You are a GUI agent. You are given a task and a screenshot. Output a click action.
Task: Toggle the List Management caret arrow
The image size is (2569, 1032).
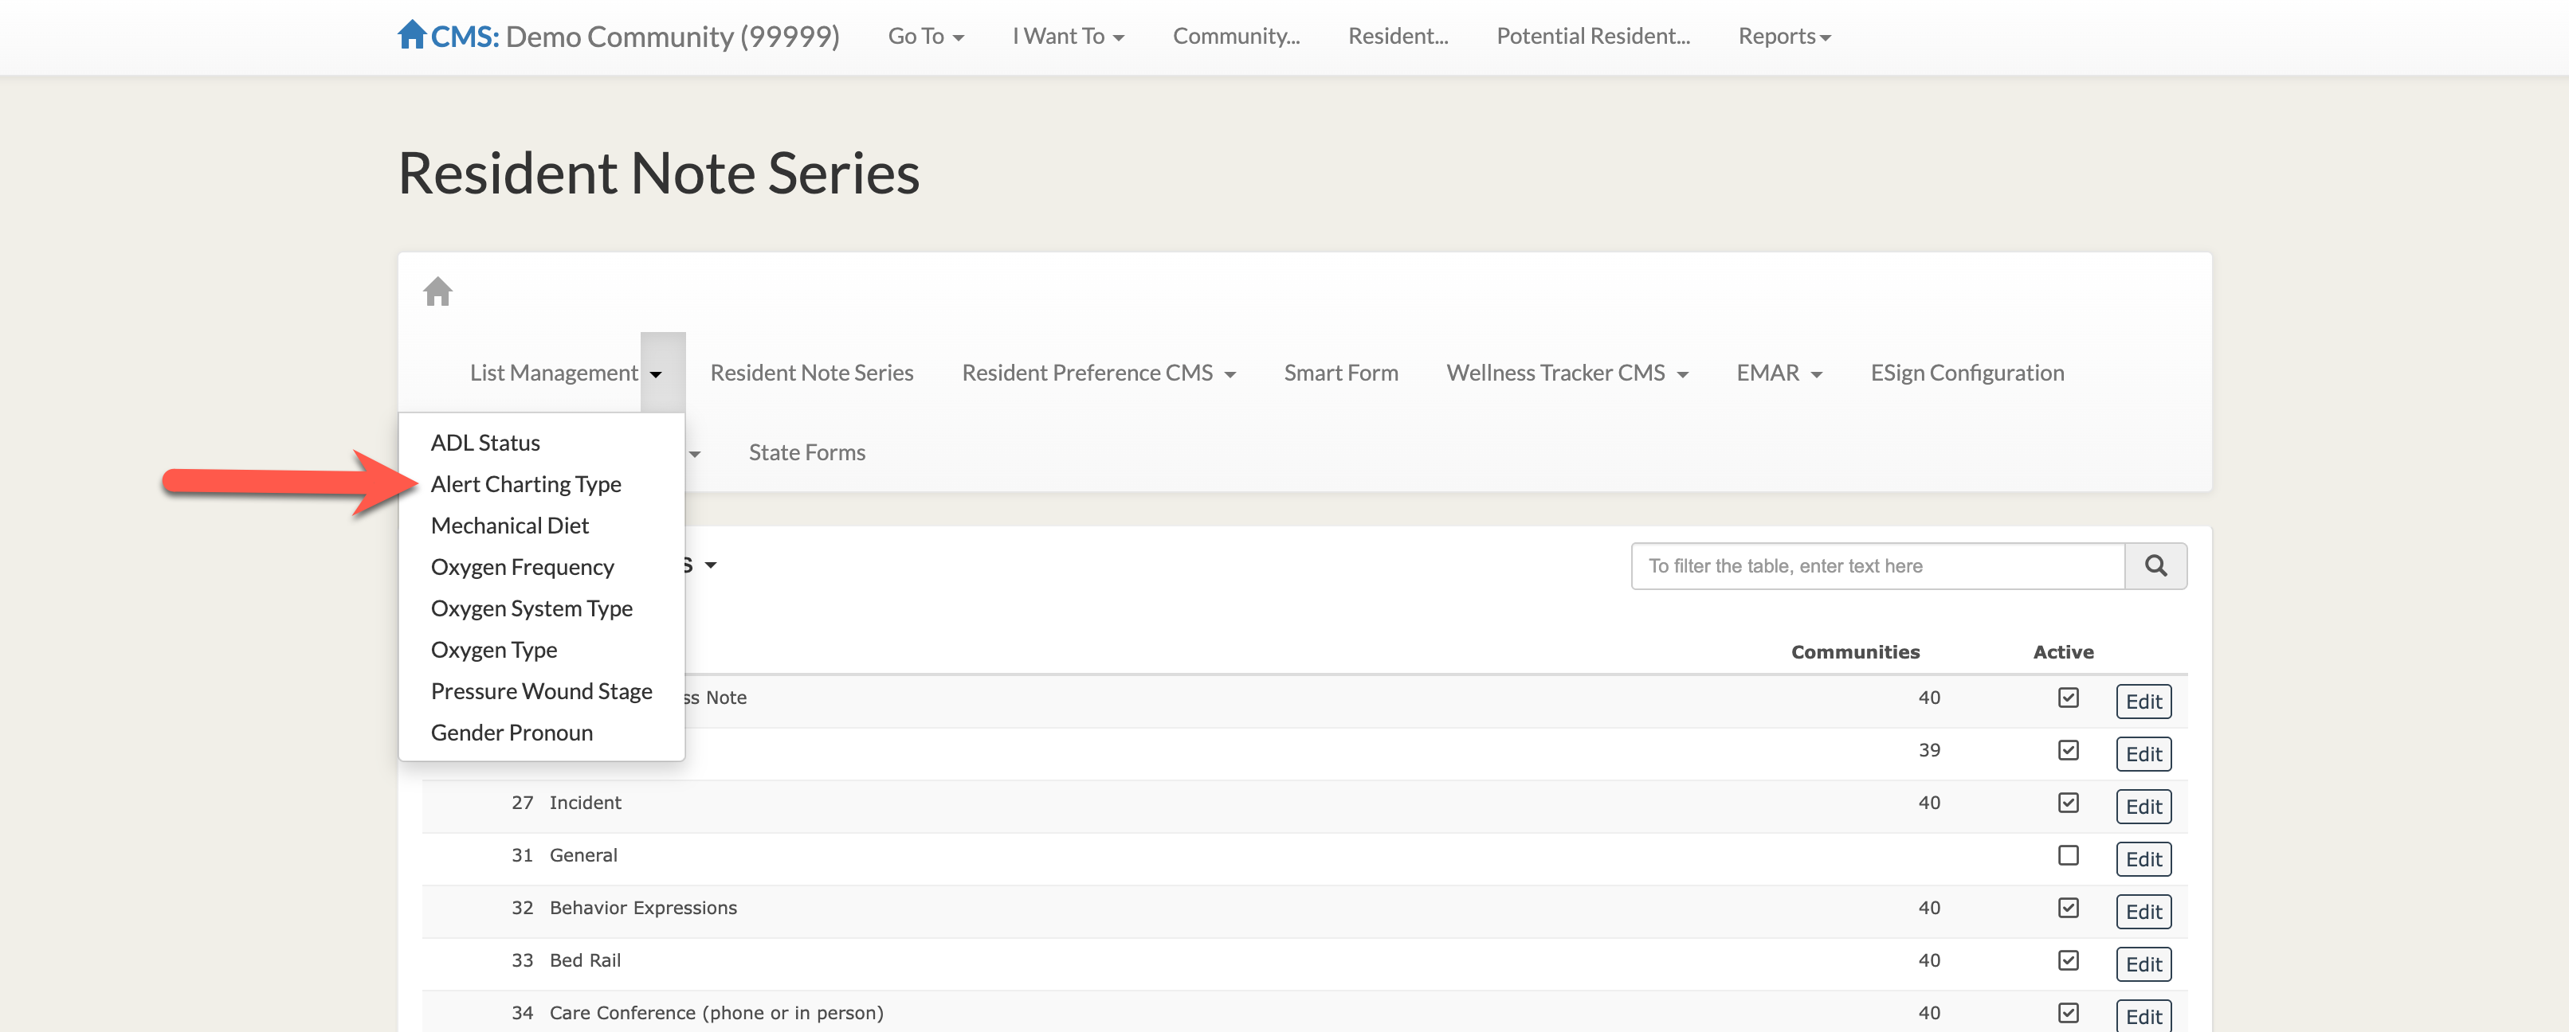pyautogui.click(x=657, y=373)
